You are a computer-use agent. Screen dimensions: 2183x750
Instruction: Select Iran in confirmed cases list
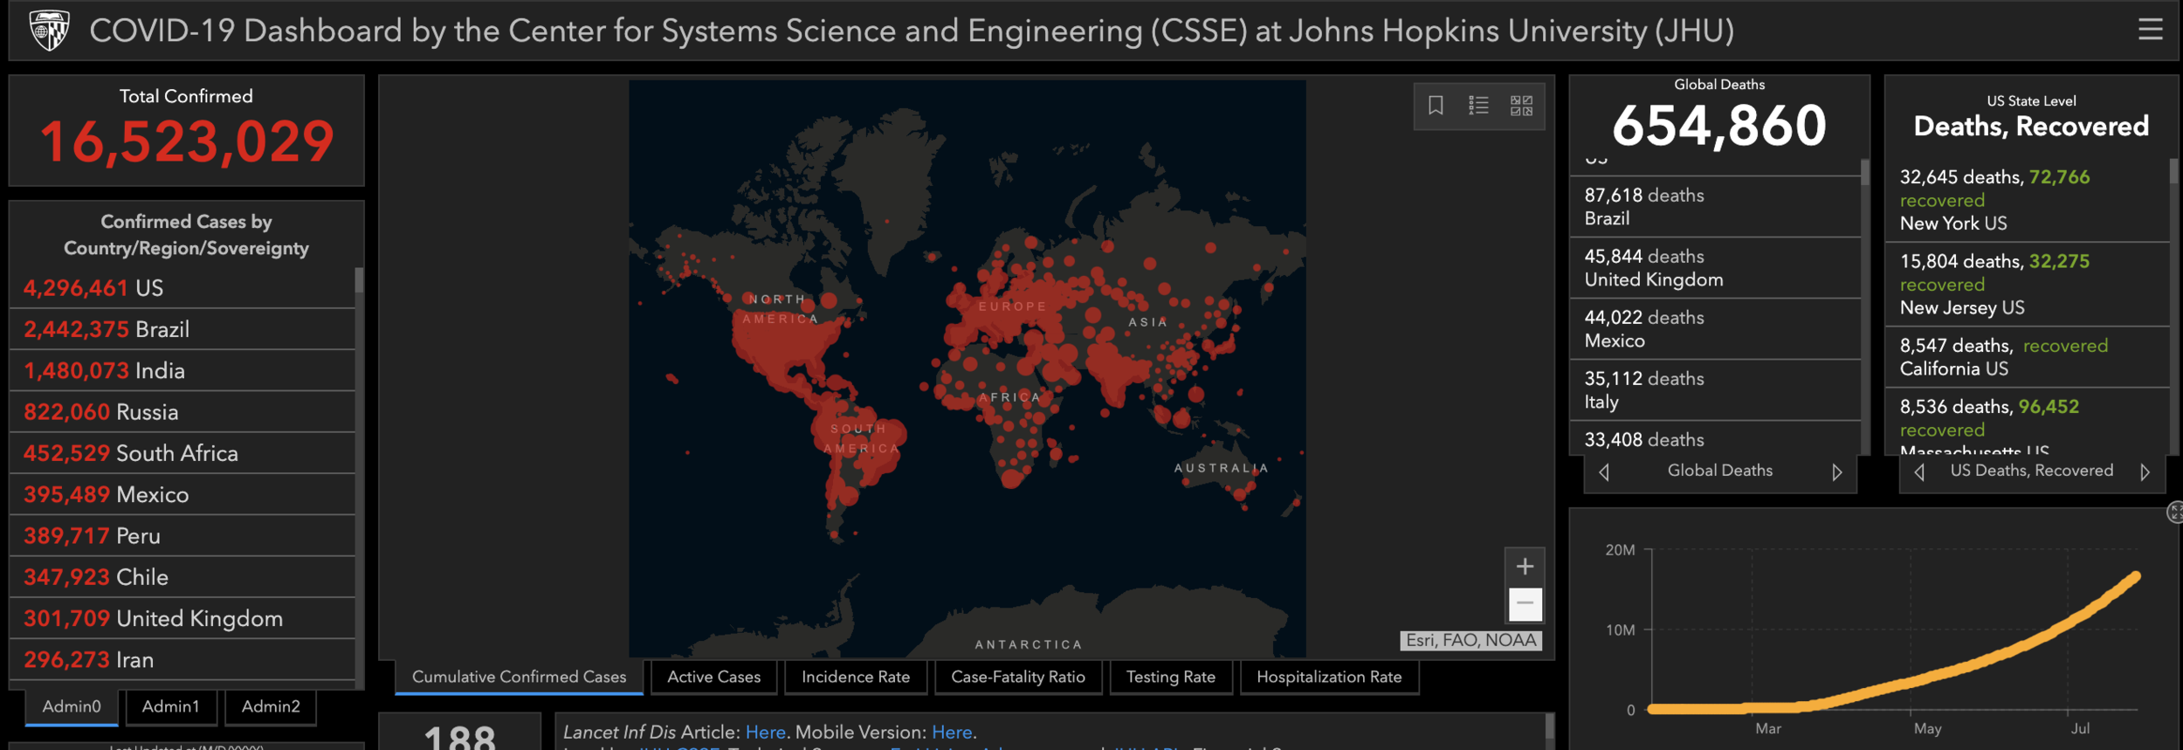(182, 659)
